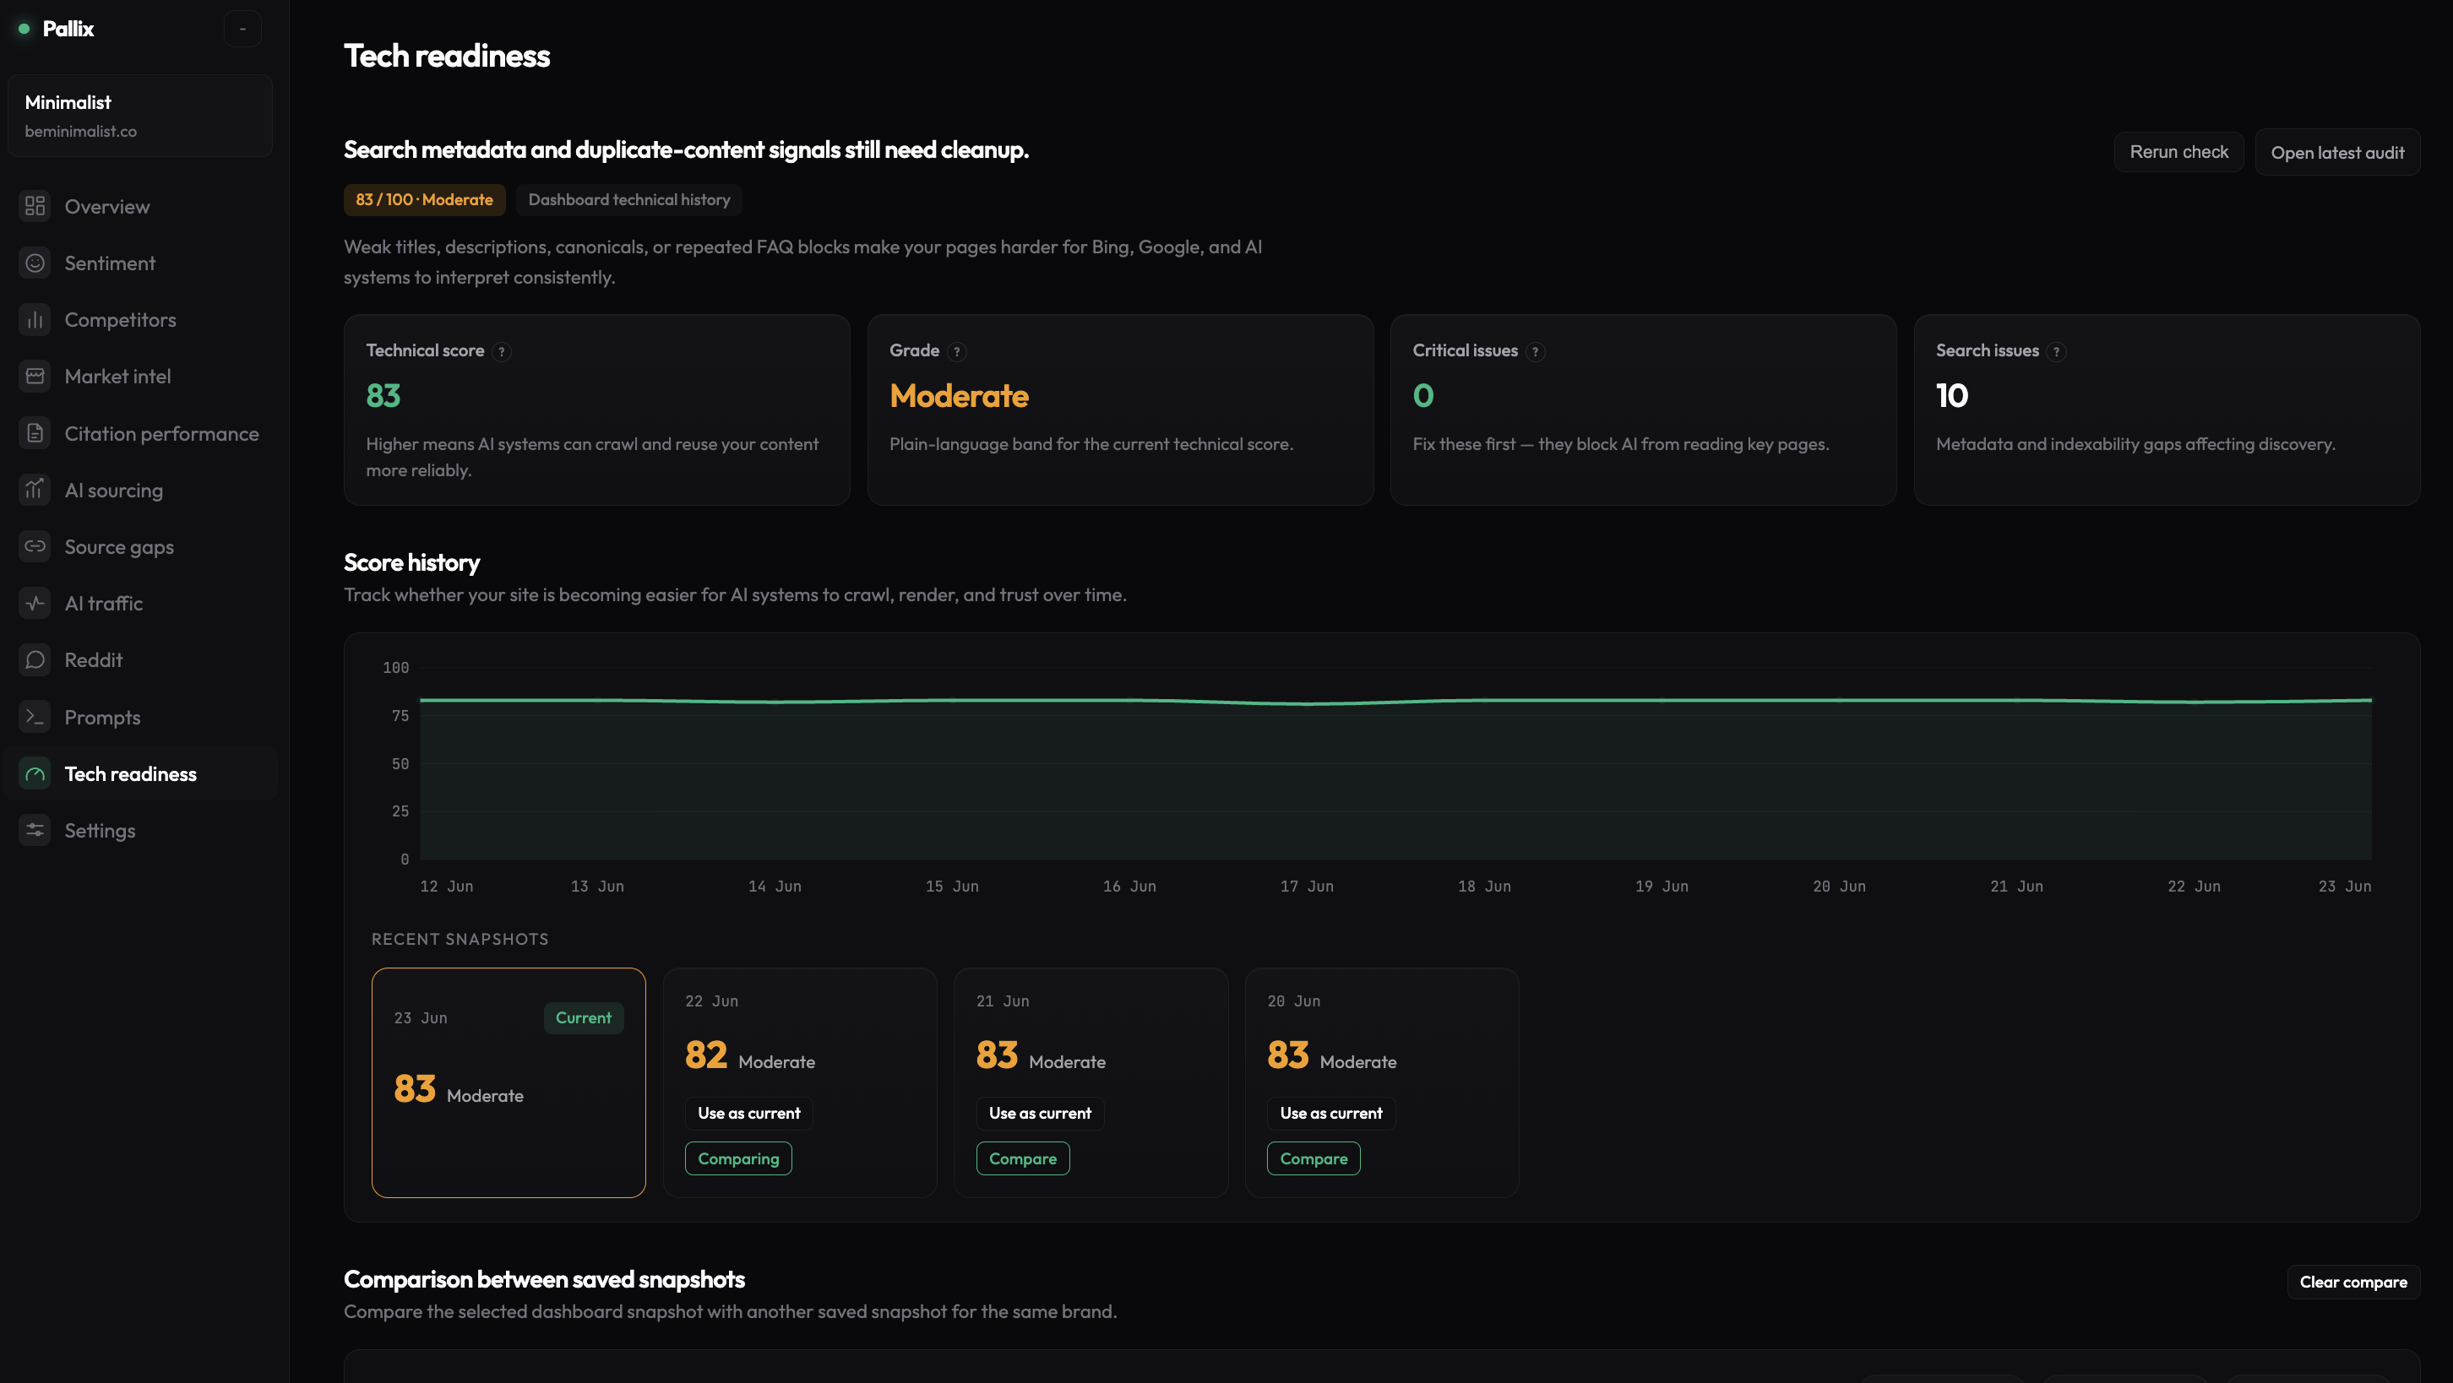Click the Technical score value 83
Viewport: 2453px width, 1383px height.
point(383,395)
